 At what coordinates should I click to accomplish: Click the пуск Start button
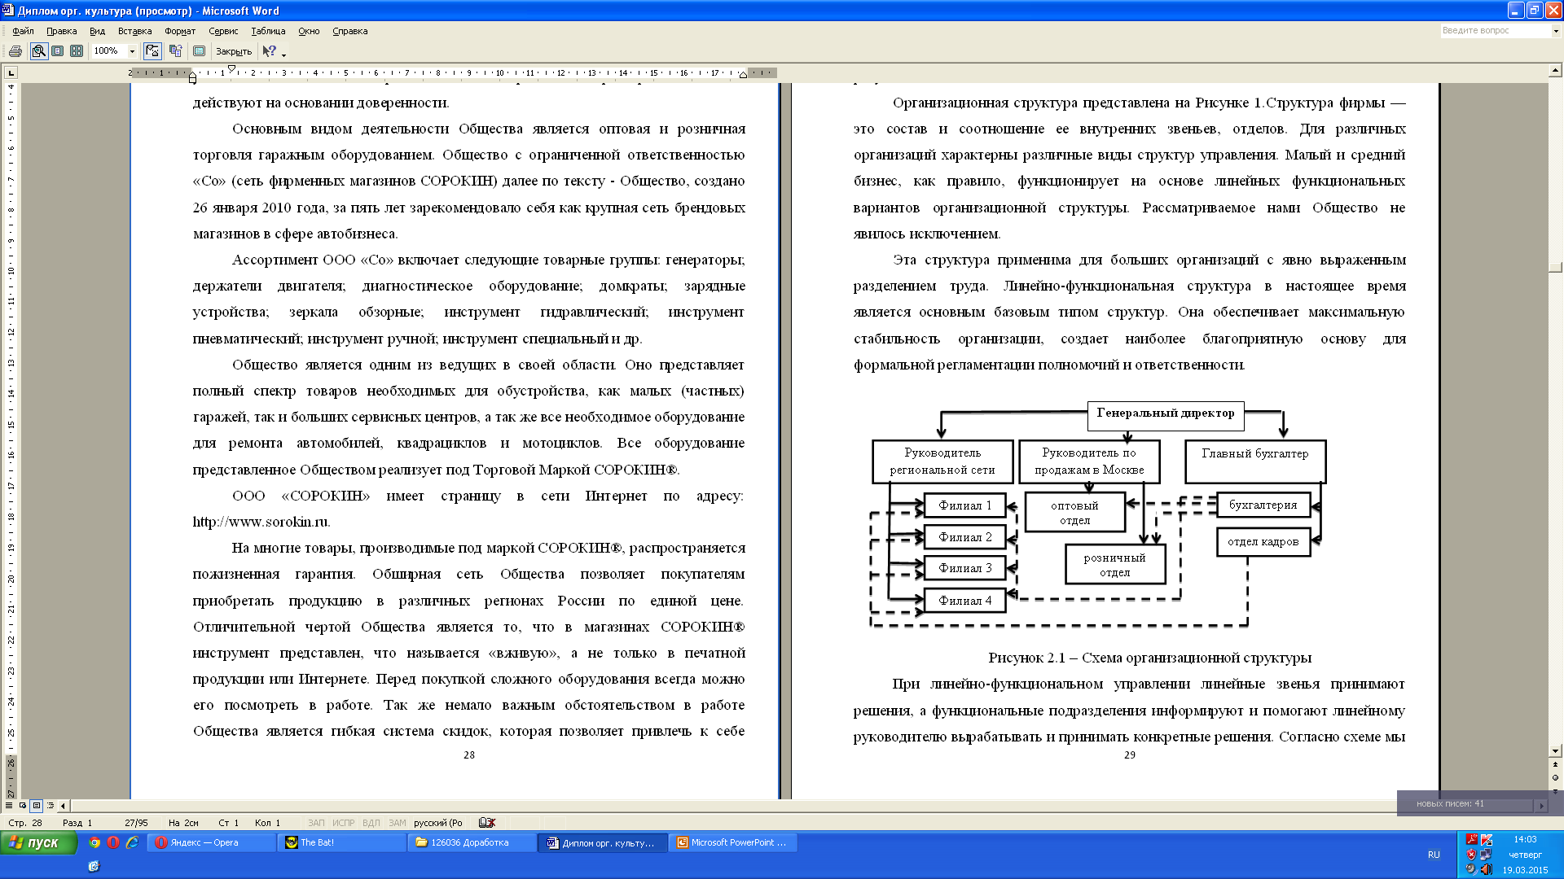pos(38,842)
